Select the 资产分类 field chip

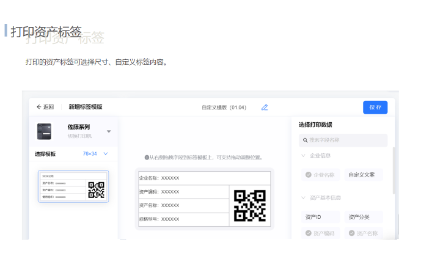363,217
